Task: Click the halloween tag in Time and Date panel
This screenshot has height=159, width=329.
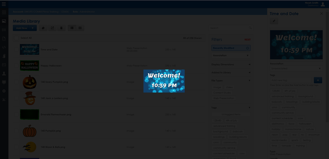Action: pos(305,124)
